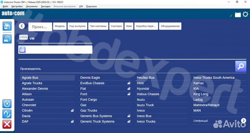Image resolution: width=250 pixels, height=133 pixels.
Task: Select Kamaz from the list
Action: 219,83
